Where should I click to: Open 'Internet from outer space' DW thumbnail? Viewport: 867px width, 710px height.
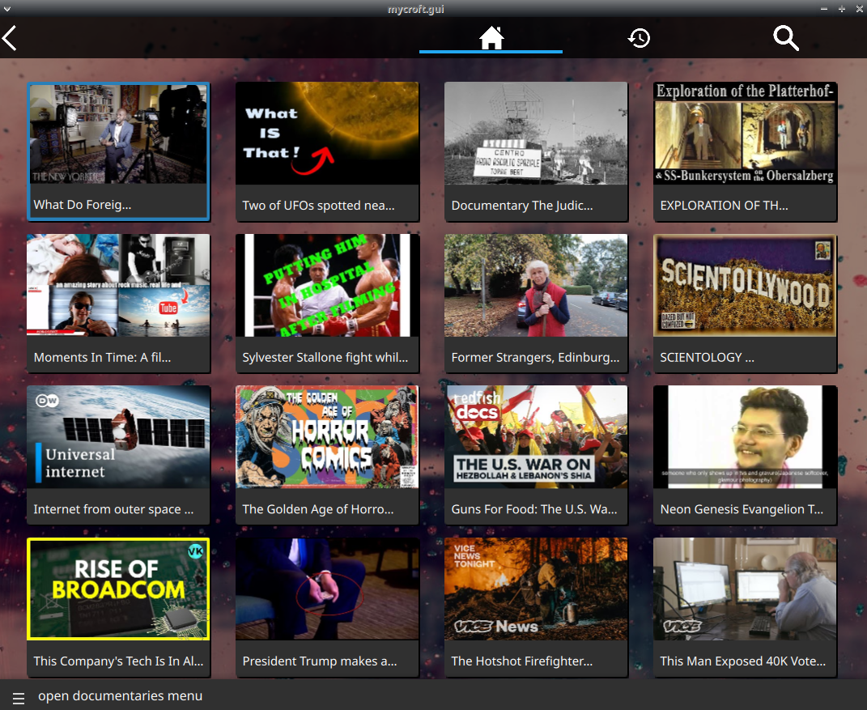click(118, 437)
